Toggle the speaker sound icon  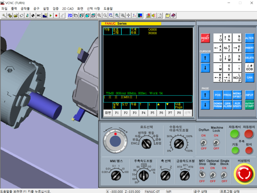154,15
